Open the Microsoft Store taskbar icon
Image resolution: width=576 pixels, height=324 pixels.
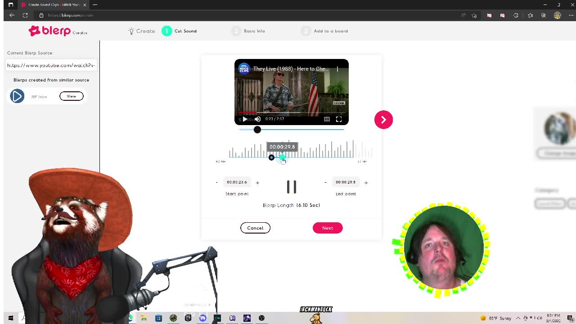click(158, 318)
